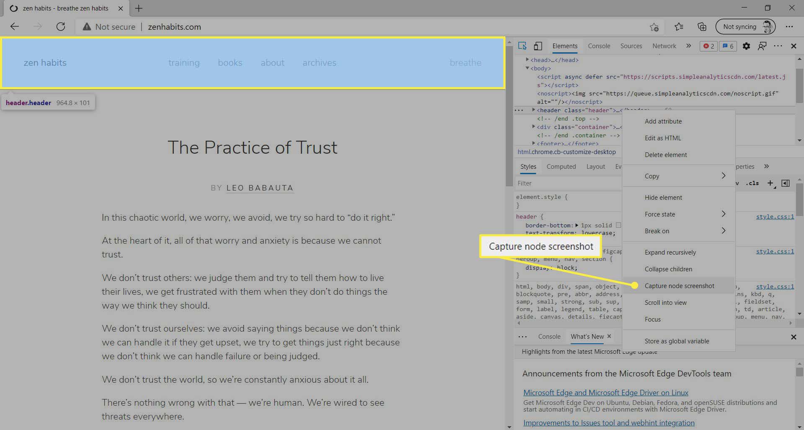
Task: Toggle device emulation mode
Action: 538,46
